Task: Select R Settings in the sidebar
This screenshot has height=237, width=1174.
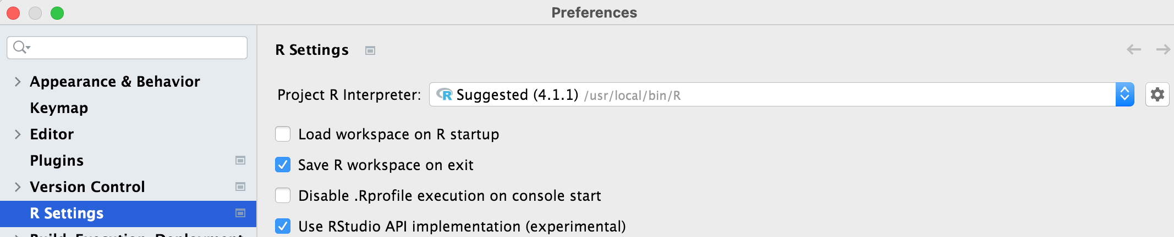Action: point(67,213)
